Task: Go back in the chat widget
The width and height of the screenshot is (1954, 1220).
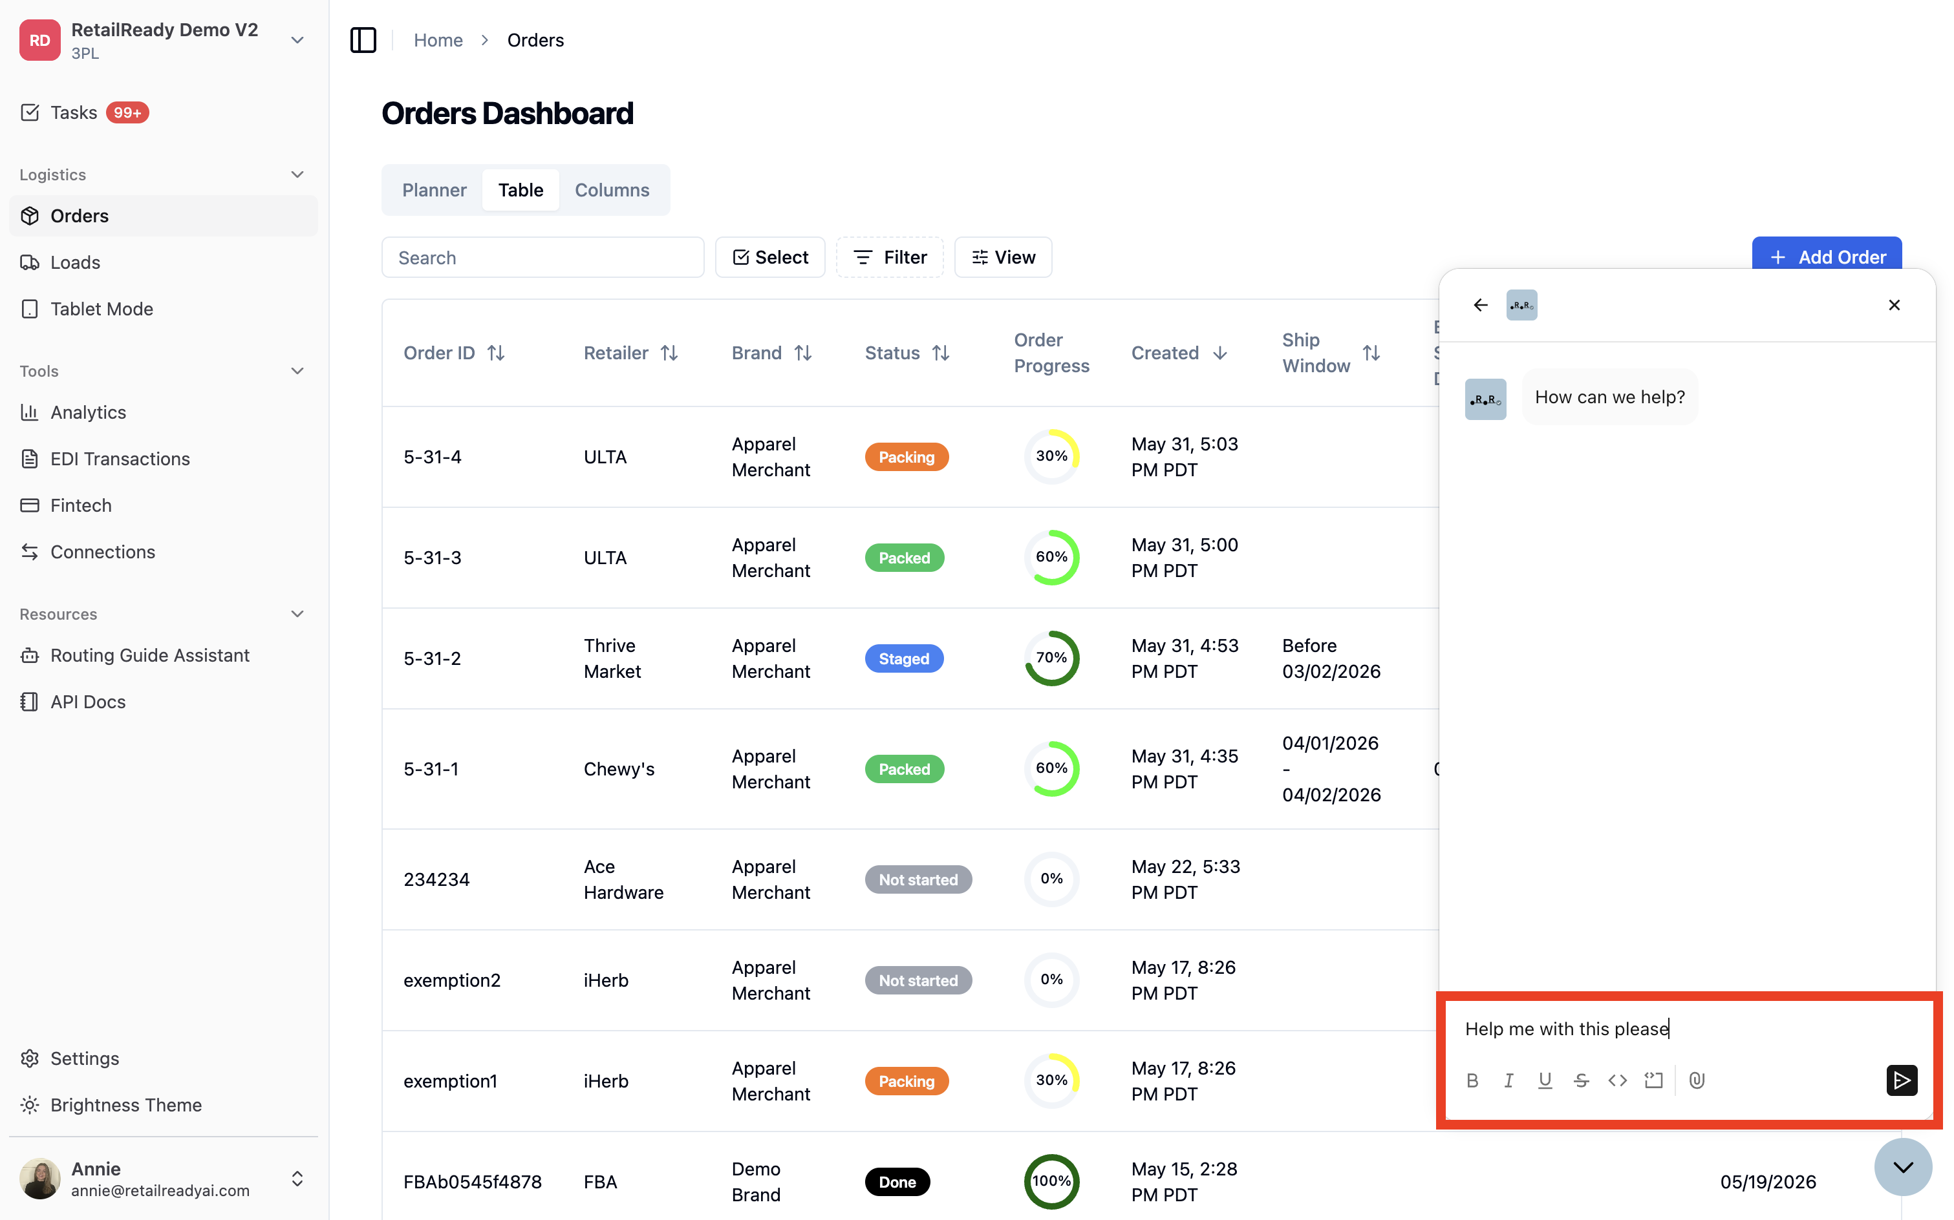Action: pyautogui.click(x=1480, y=305)
